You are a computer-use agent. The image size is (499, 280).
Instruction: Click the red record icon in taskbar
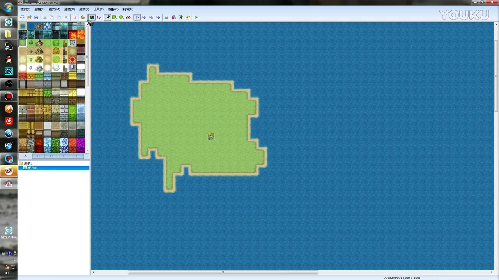(9, 96)
